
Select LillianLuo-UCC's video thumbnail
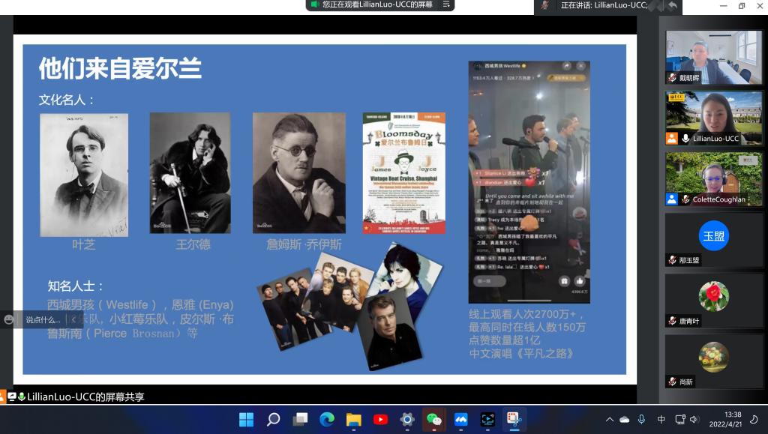tap(713, 118)
